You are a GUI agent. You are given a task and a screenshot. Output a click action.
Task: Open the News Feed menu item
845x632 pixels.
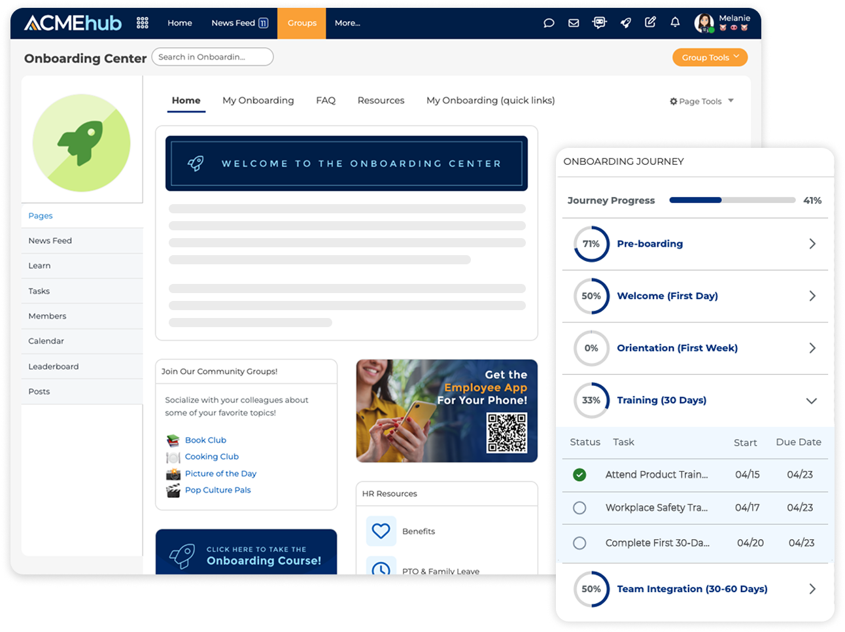click(x=50, y=240)
